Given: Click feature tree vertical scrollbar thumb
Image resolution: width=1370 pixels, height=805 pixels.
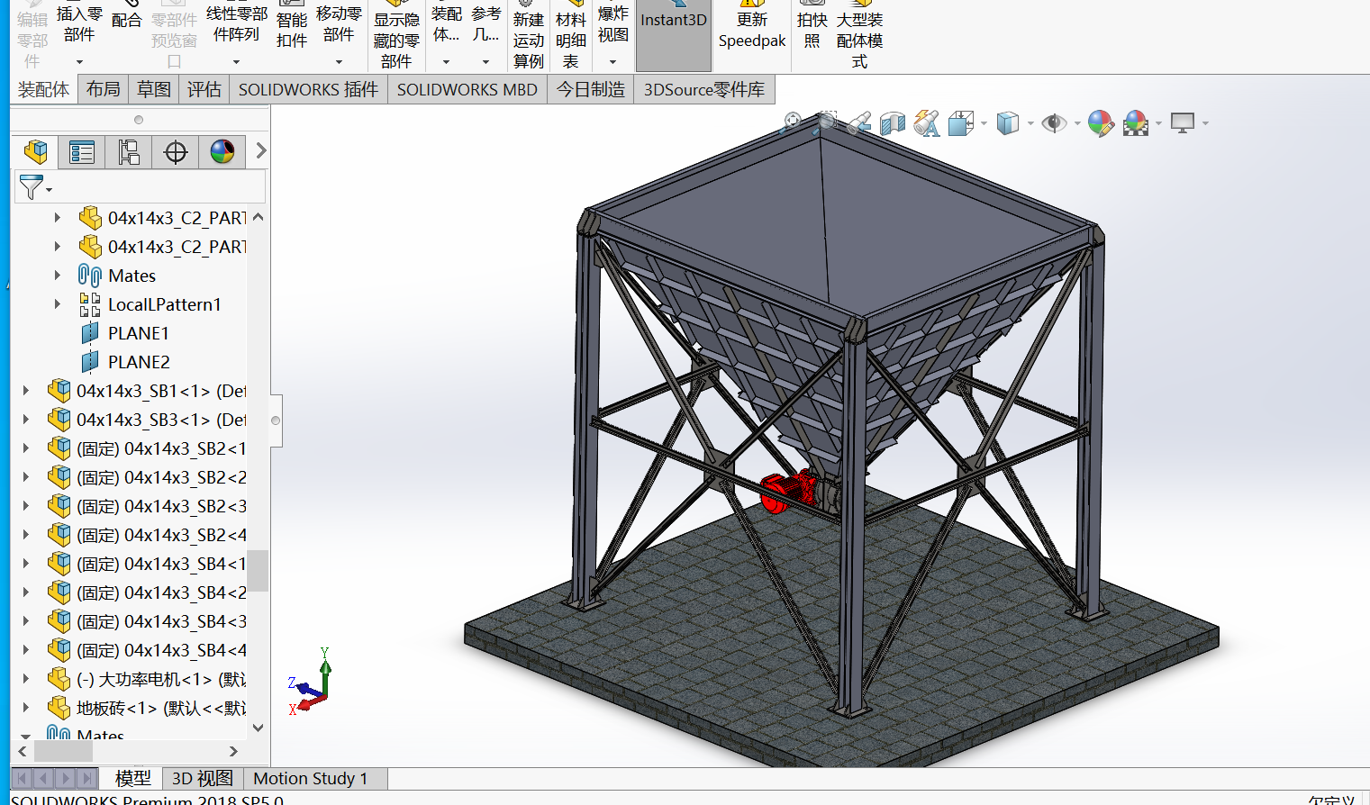Looking at the screenshot, I should tap(258, 571).
